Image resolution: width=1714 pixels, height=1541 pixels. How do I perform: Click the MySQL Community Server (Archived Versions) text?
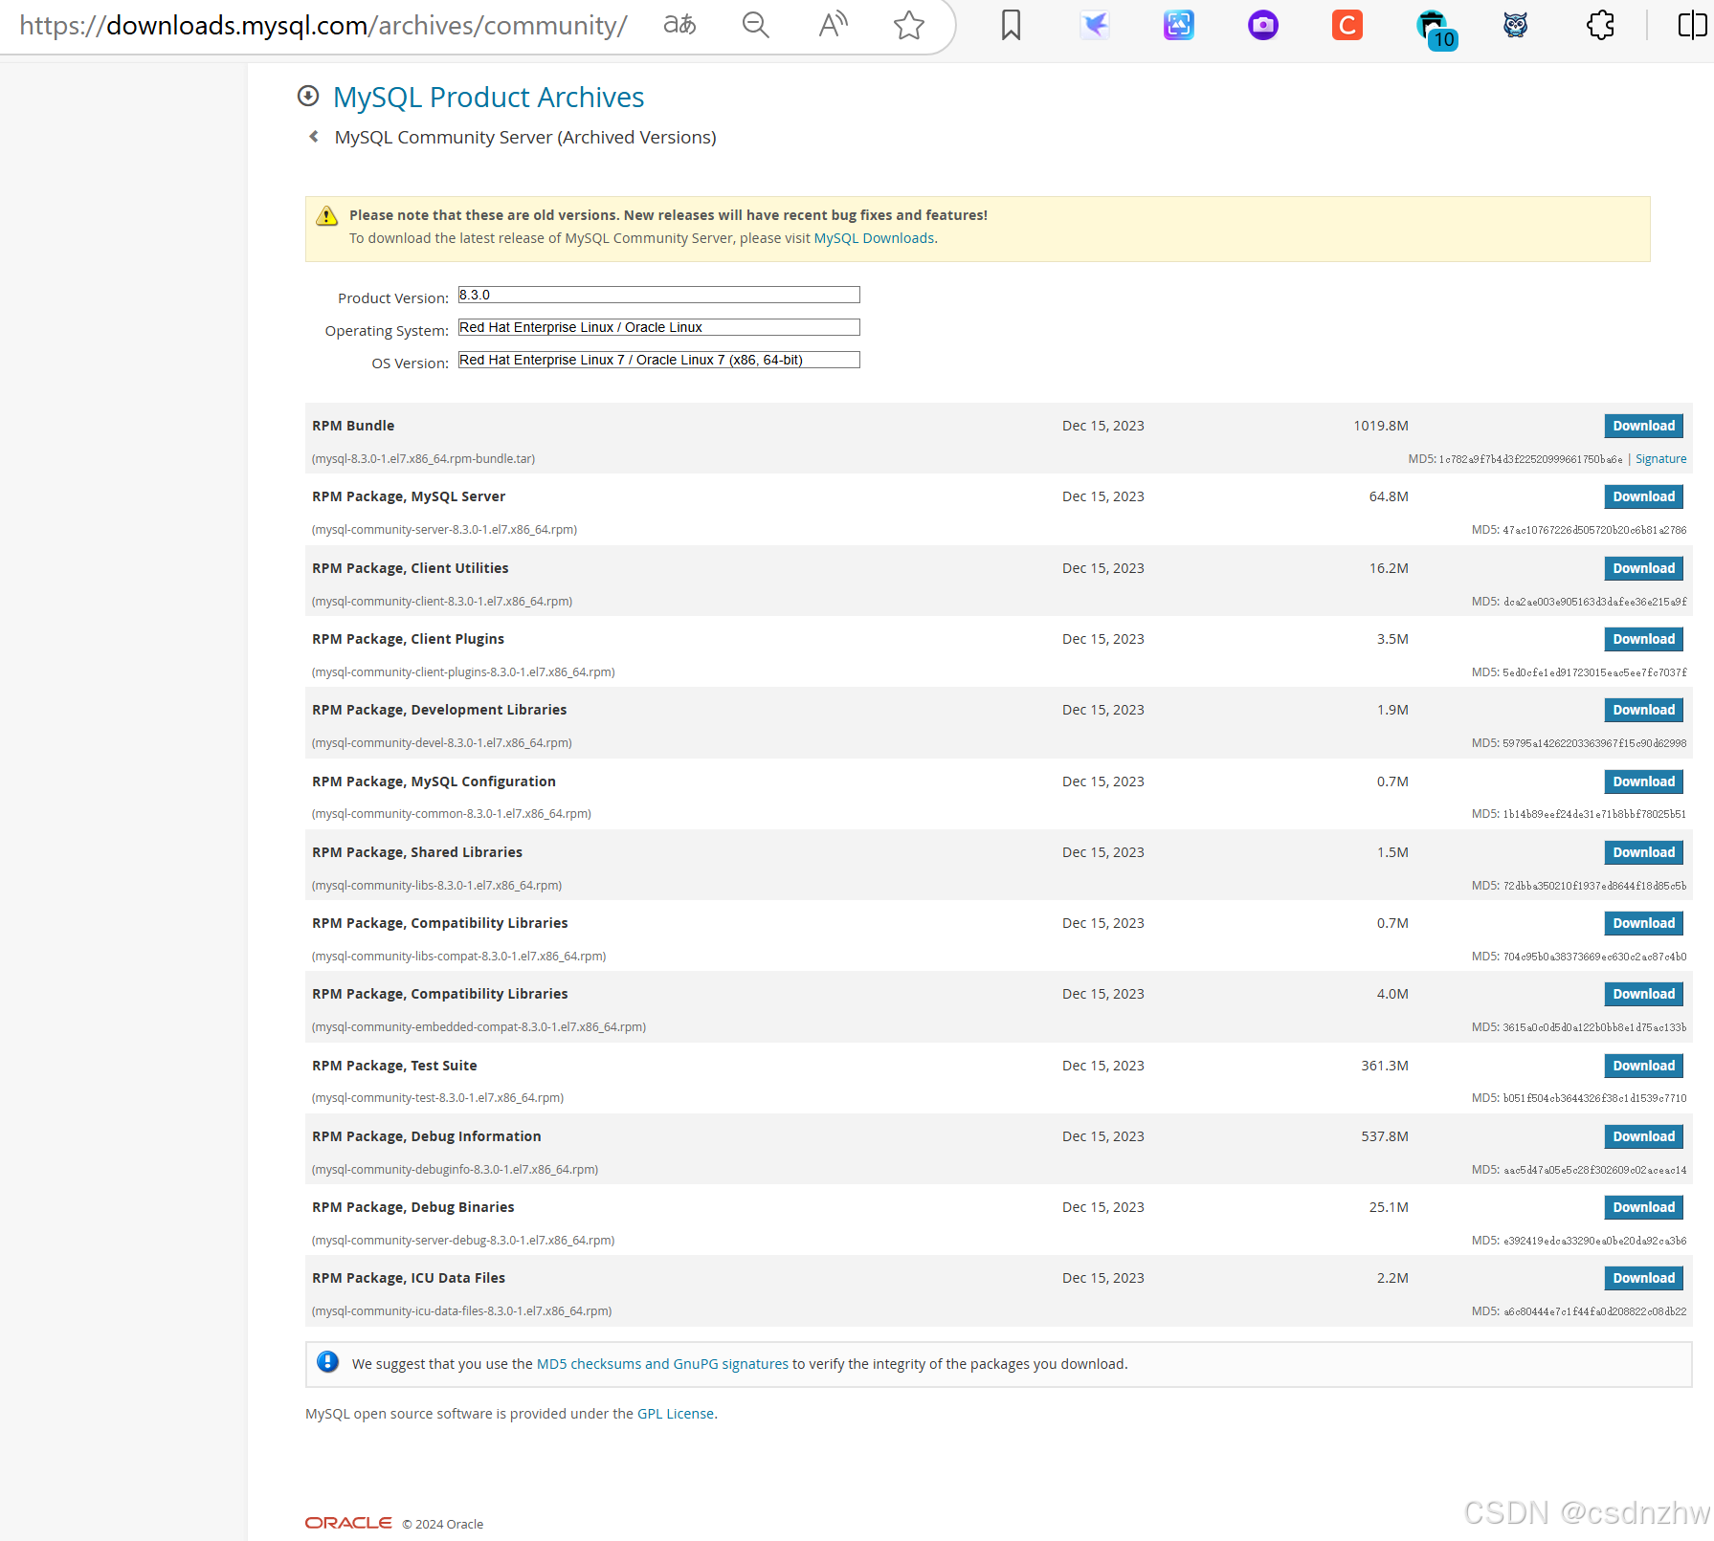[525, 137]
